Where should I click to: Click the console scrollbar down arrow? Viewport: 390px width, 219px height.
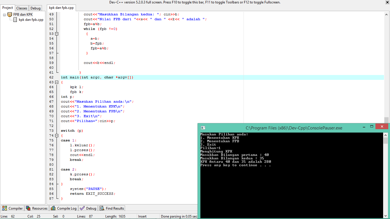coord(386,216)
